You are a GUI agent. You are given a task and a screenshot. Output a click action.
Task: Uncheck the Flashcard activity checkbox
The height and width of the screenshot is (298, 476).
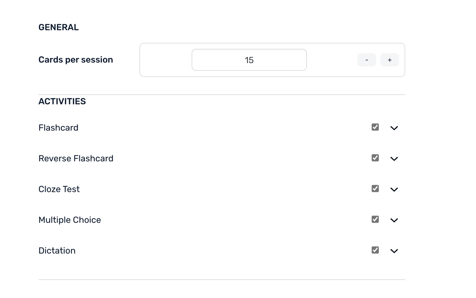pyautogui.click(x=375, y=127)
